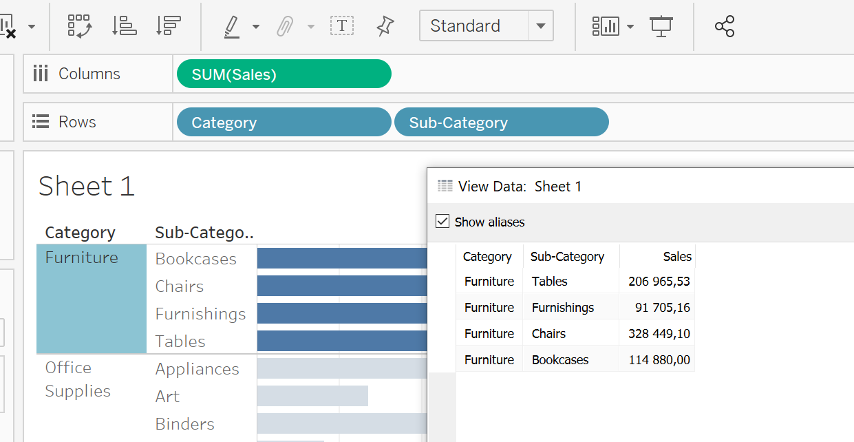
Task: Open the Show/Hide cards dropdown arrow
Action: point(630,27)
